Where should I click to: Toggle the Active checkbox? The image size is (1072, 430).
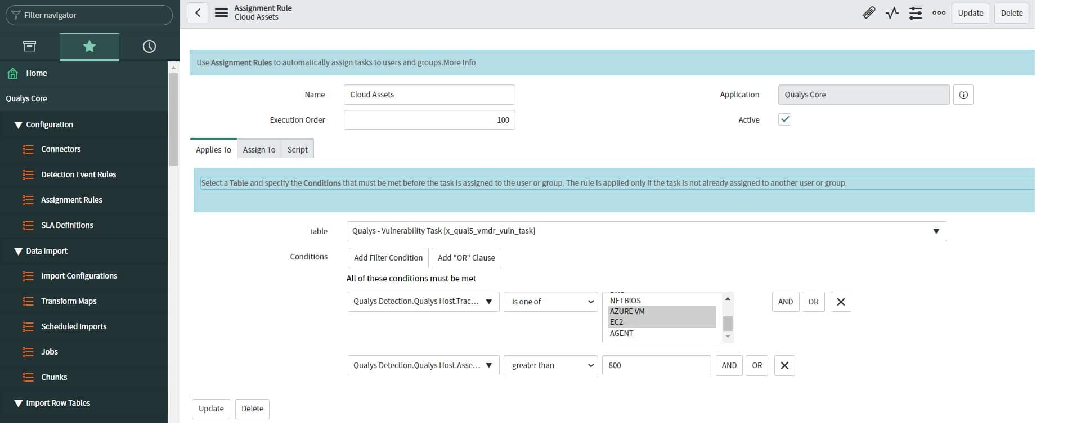point(784,119)
